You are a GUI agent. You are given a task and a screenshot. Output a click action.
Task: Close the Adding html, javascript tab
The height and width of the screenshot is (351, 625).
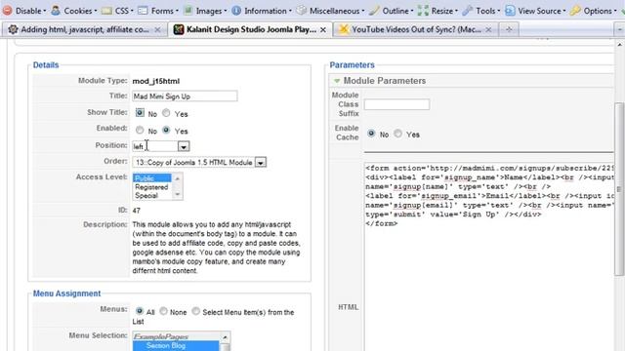pyautogui.click(x=157, y=30)
